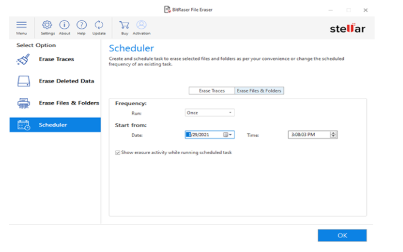Open the date picker calendar icon
This screenshot has width=403, height=252.
point(226,135)
